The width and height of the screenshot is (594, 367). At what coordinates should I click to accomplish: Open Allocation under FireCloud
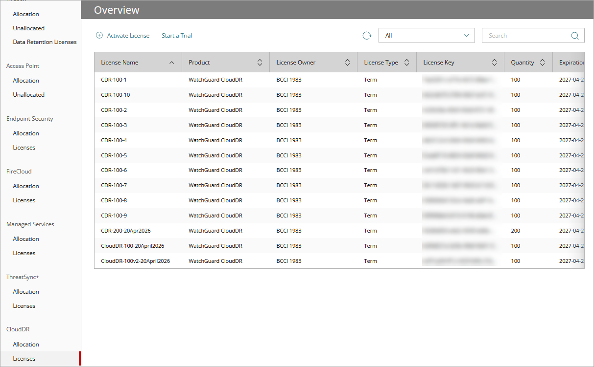[26, 186]
